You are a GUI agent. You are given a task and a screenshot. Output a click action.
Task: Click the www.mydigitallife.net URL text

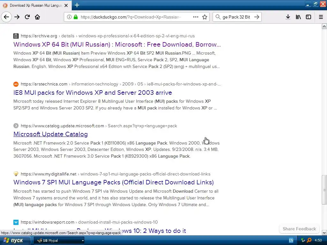49,174
